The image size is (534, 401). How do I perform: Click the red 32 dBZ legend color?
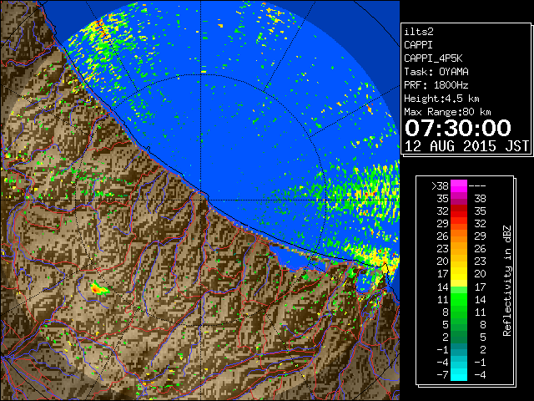point(459,211)
